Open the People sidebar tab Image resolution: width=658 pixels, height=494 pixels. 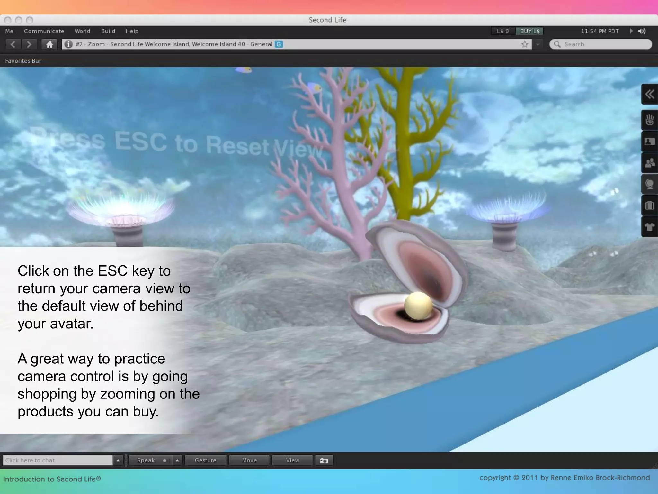pyautogui.click(x=649, y=163)
